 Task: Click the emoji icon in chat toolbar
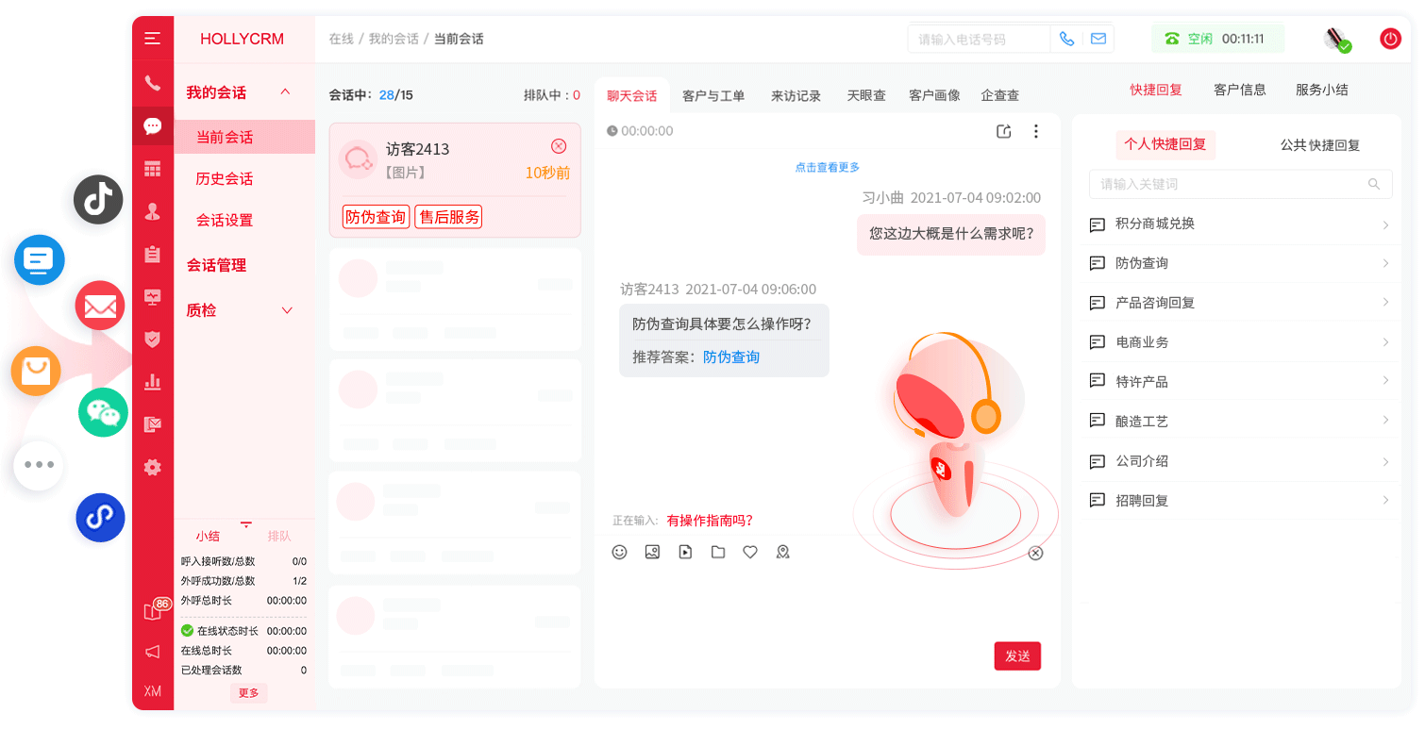(x=619, y=553)
